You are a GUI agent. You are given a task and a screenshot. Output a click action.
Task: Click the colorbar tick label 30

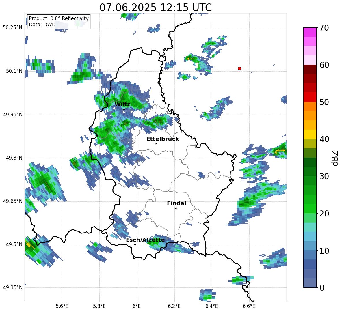click(x=324, y=176)
